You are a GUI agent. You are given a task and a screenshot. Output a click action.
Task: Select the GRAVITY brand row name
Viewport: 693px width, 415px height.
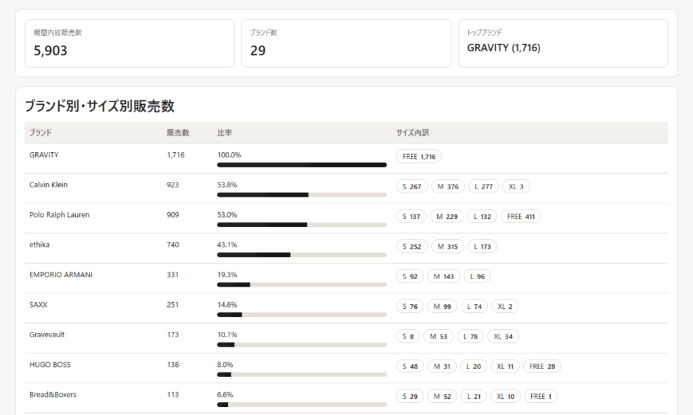[x=44, y=155]
